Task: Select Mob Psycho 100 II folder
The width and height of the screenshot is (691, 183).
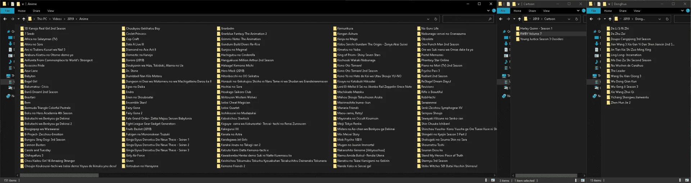Action: (347, 140)
